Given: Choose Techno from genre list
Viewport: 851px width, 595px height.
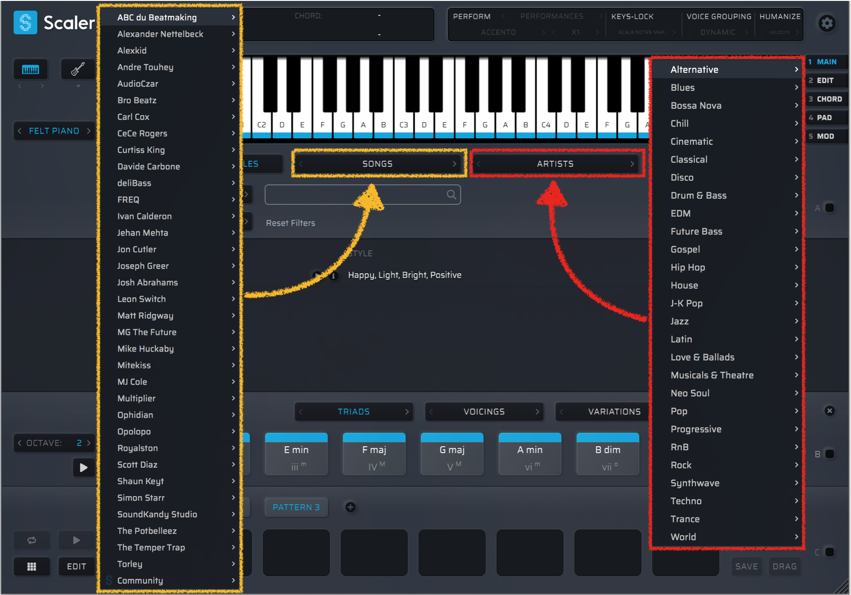Looking at the screenshot, I should coord(727,501).
